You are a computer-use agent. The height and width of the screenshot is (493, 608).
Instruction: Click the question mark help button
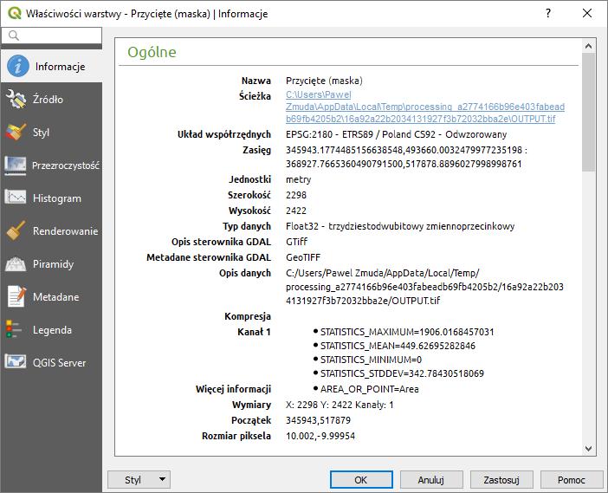[548, 13]
